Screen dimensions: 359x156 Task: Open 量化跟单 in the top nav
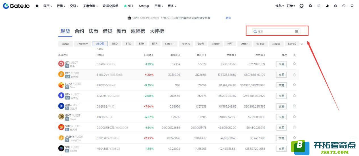[111, 6]
